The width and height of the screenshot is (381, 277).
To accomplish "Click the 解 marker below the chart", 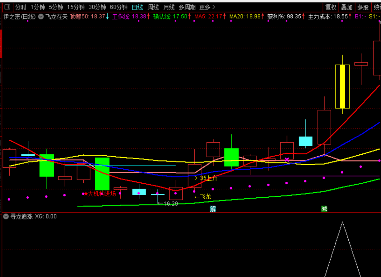I will [x=213, y=209].
